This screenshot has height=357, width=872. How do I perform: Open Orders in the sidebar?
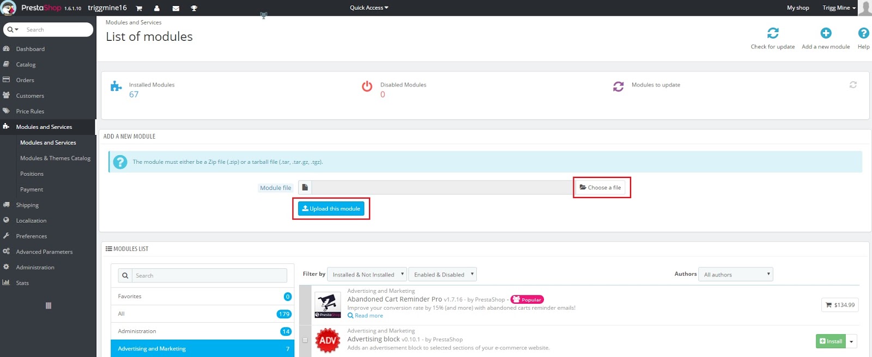click(25, 80)
